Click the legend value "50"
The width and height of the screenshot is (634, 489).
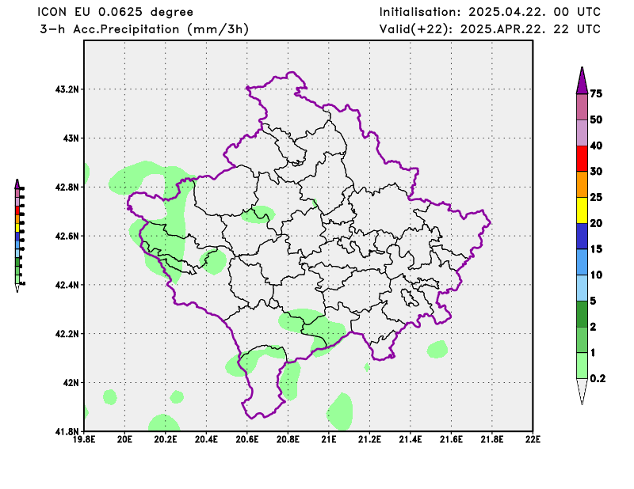click(596, 119)
